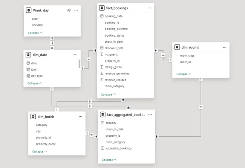245x168 pixels.
Task: Click the calculated column icon beside DAY
Action: 28,69
